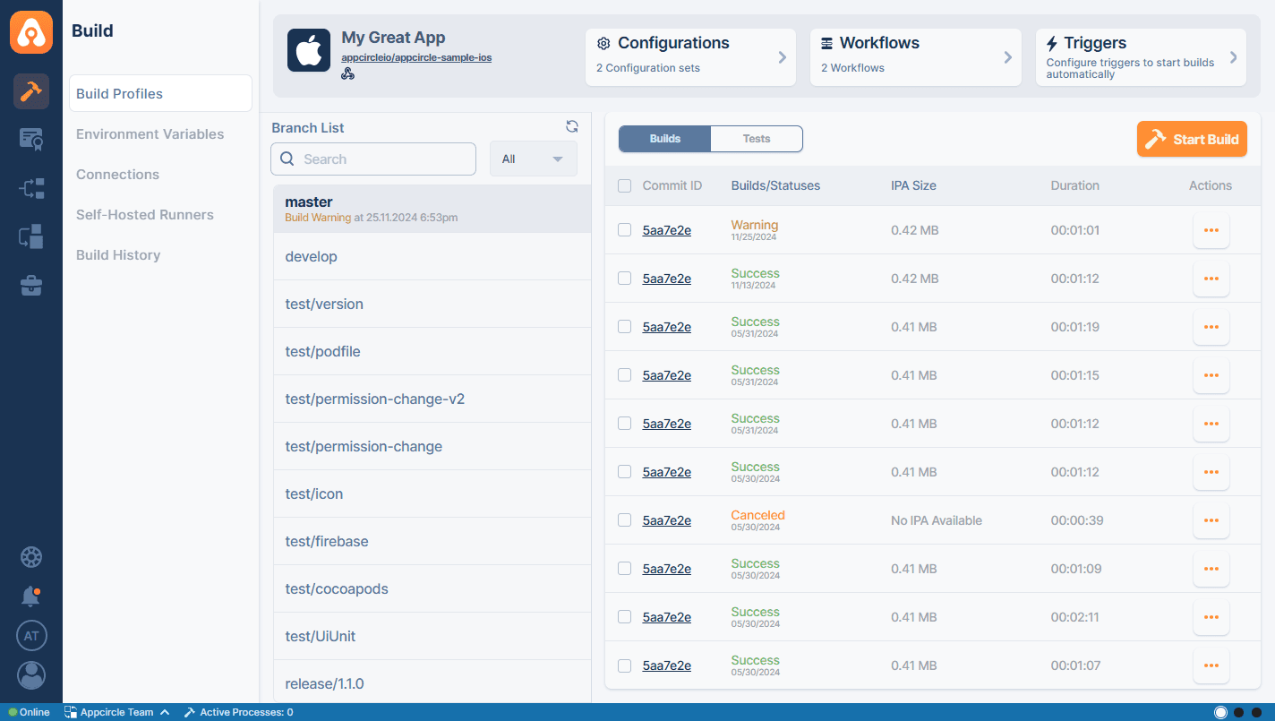Screen dimensions: 1275x721
Task: Switch to the Tests tab
Action: (x=757, y=139)
